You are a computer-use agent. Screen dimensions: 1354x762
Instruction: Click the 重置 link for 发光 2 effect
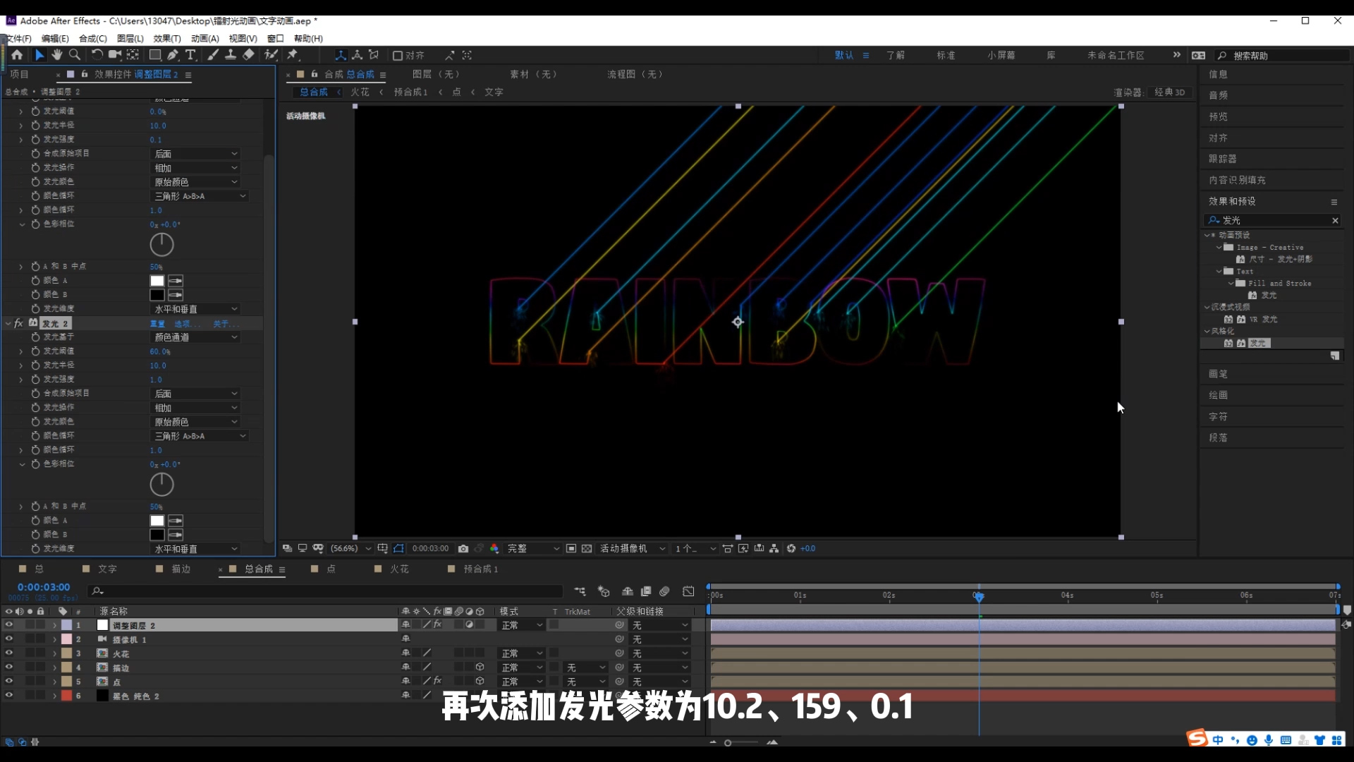pos(157,322)
